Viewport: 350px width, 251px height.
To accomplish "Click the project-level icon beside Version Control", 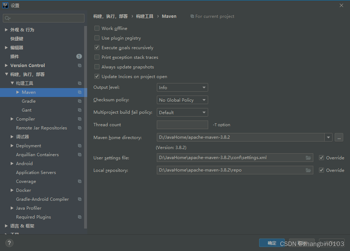I will (79, 66).
